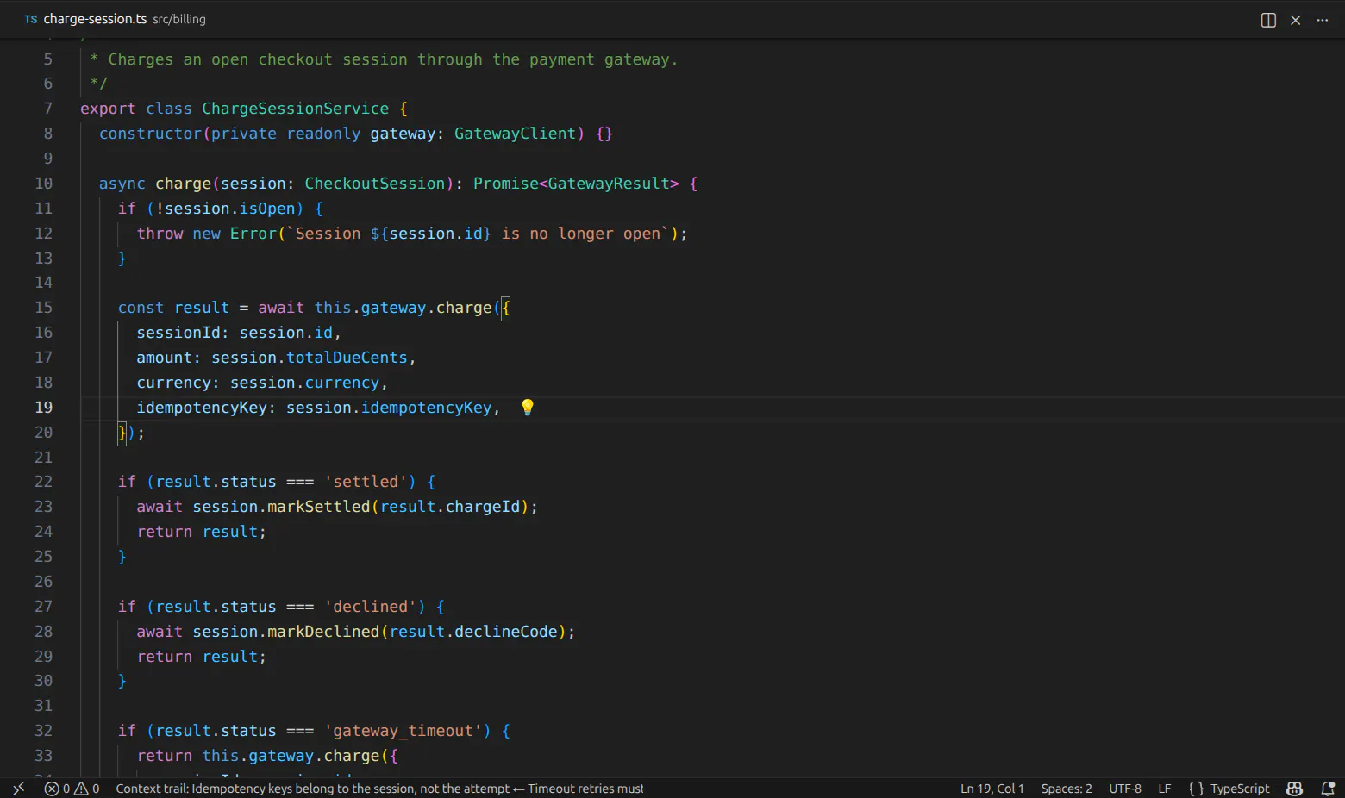Click the GatewayClient type on line 8
This screenshot has width=1345, height=798.
(515, 134)
